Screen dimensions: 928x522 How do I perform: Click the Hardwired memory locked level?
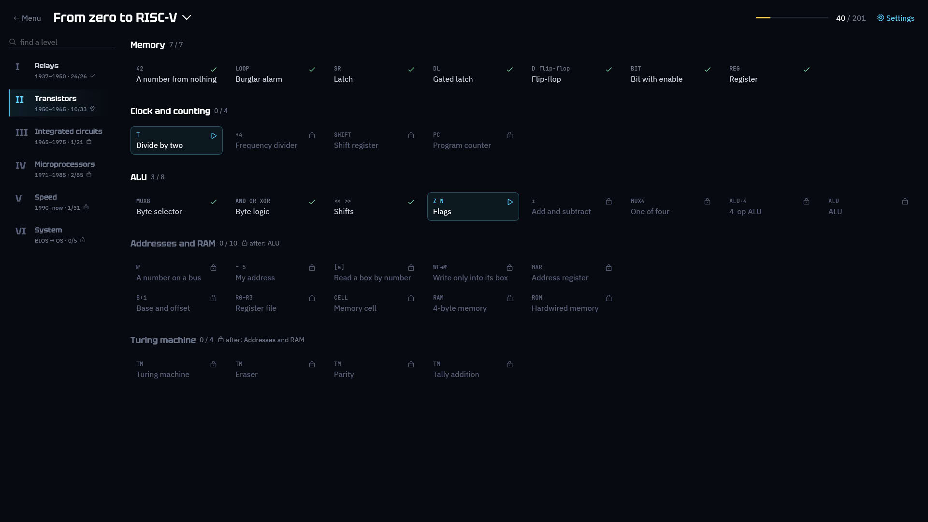click(572, 304)
